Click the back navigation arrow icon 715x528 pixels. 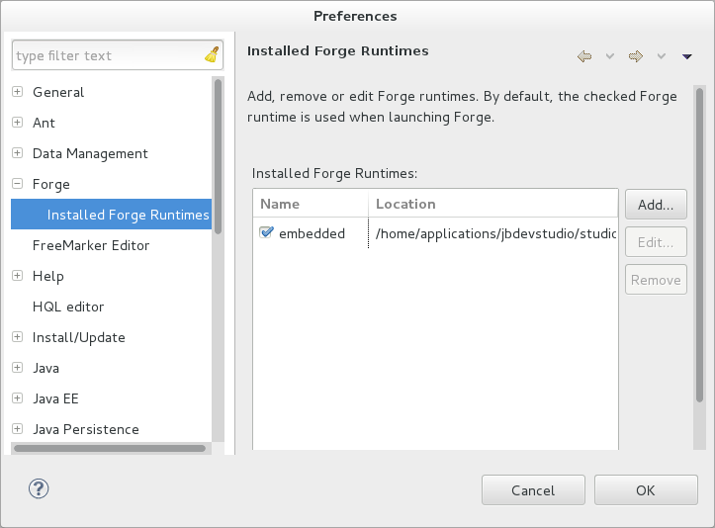pyautogui.click(x=584, y=56)
